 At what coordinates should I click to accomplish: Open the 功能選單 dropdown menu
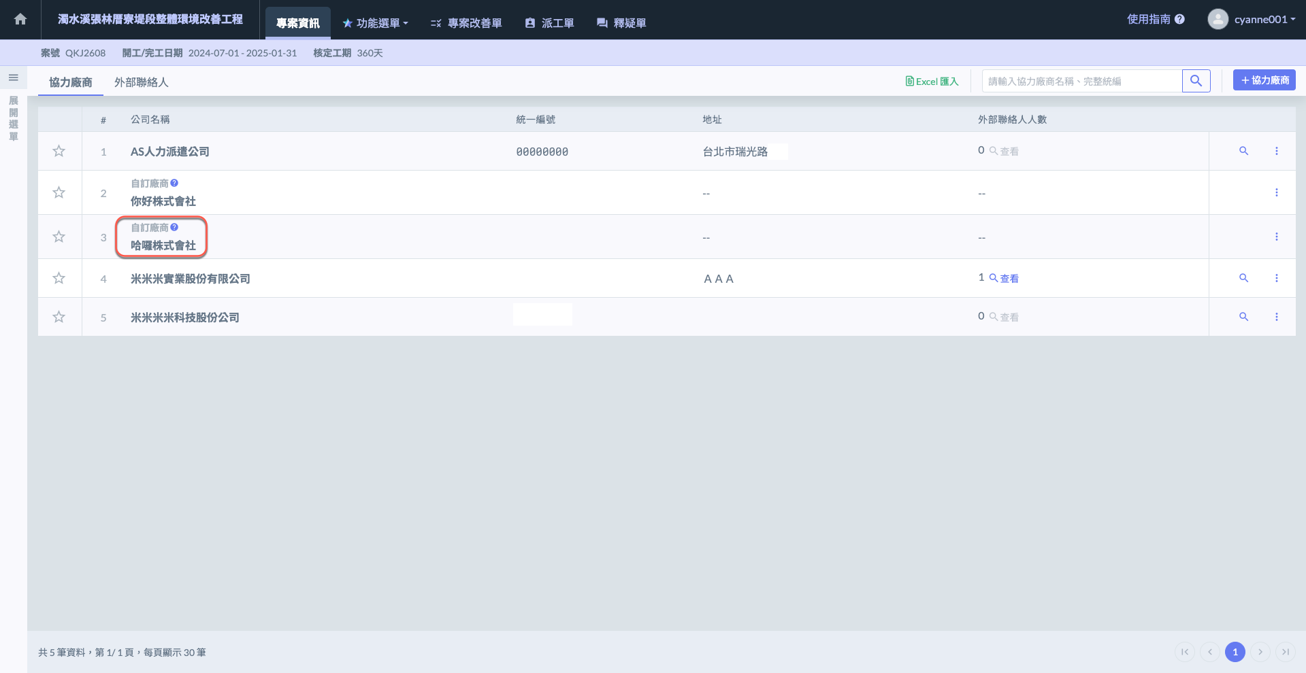[376, 23]
